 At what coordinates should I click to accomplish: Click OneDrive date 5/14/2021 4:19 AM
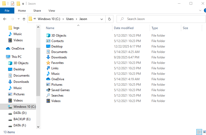(127, 79)
